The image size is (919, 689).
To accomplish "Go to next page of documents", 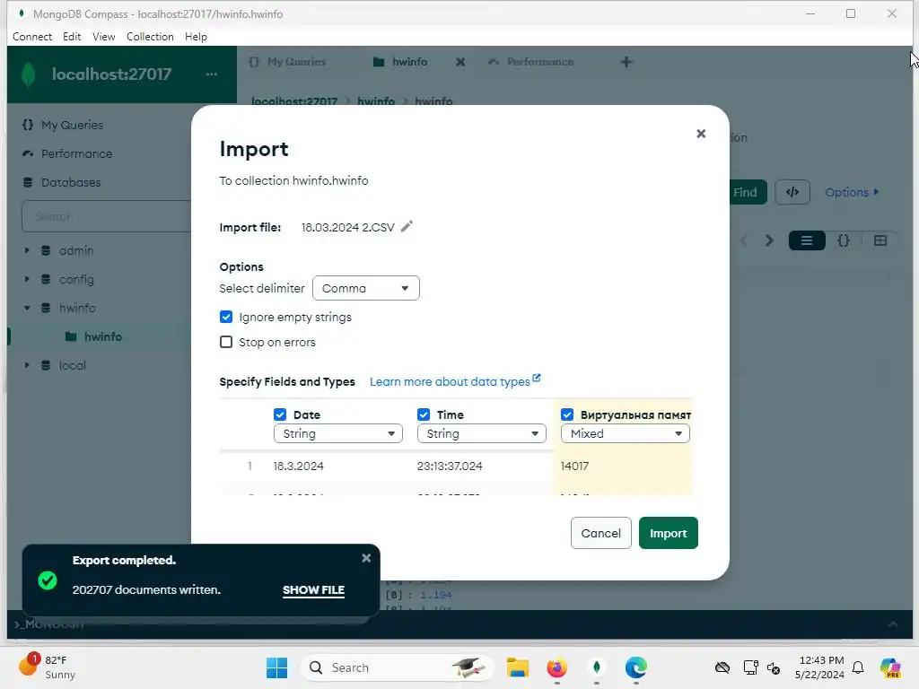I will 769,240.
